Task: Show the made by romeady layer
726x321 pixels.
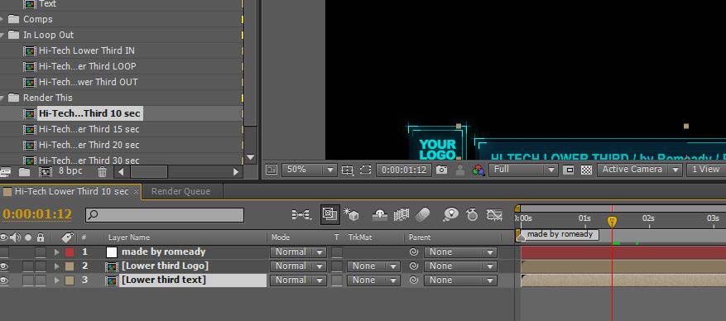Action: [4, 252]
